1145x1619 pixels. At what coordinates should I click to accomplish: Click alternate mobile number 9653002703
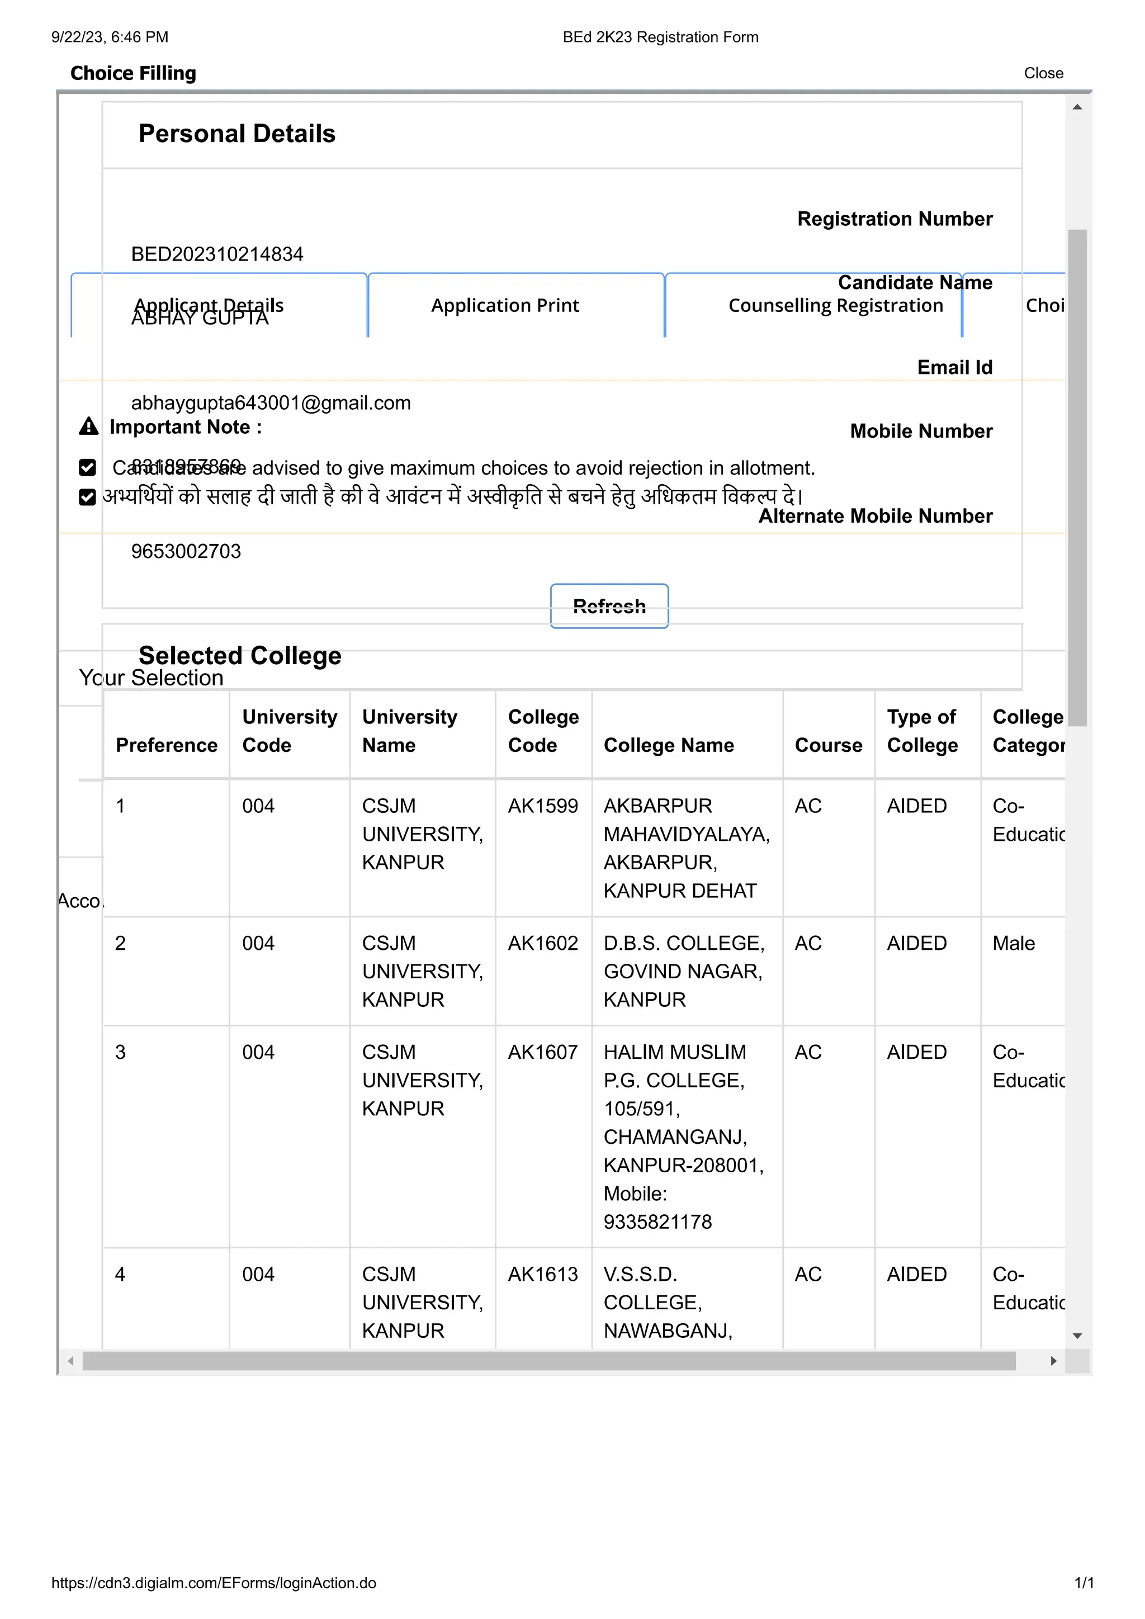[x=186, y=551]
